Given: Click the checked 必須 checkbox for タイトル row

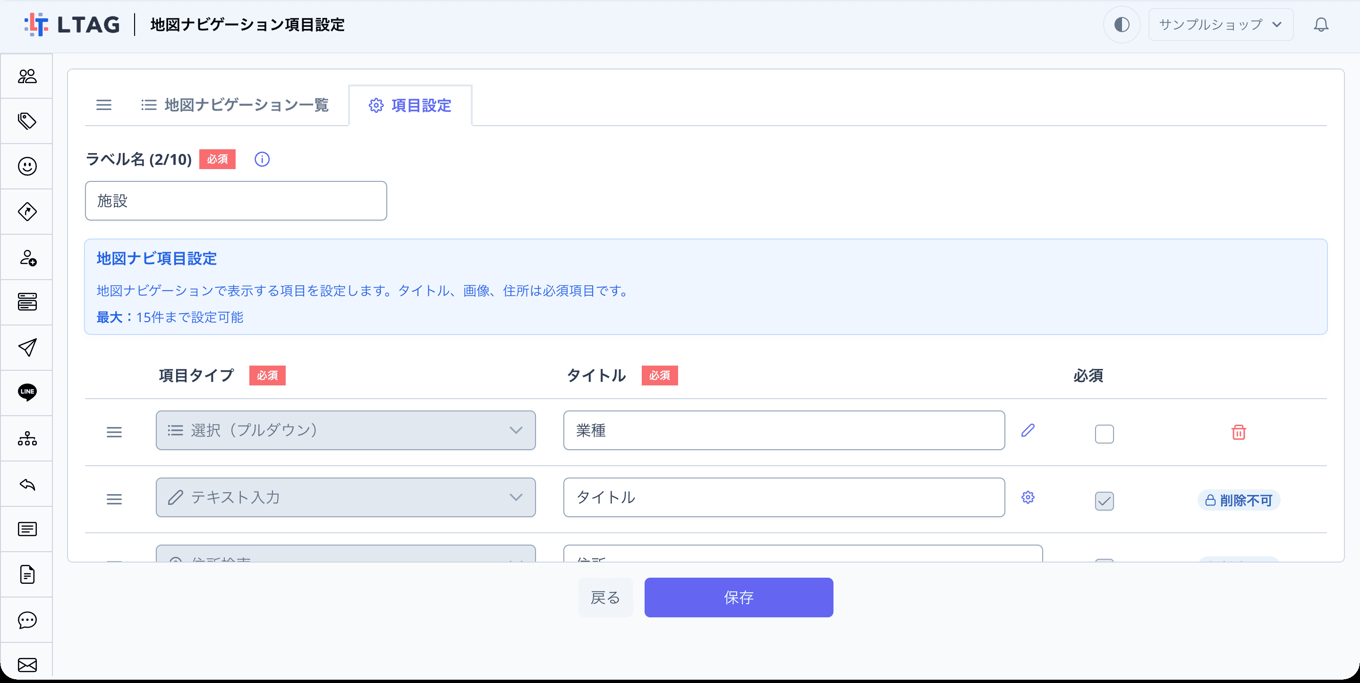Looking at the screenshot, I should (x=1104, y=501).
